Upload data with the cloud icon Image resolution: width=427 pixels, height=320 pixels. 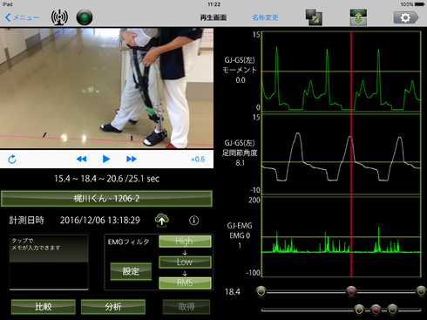162,221
